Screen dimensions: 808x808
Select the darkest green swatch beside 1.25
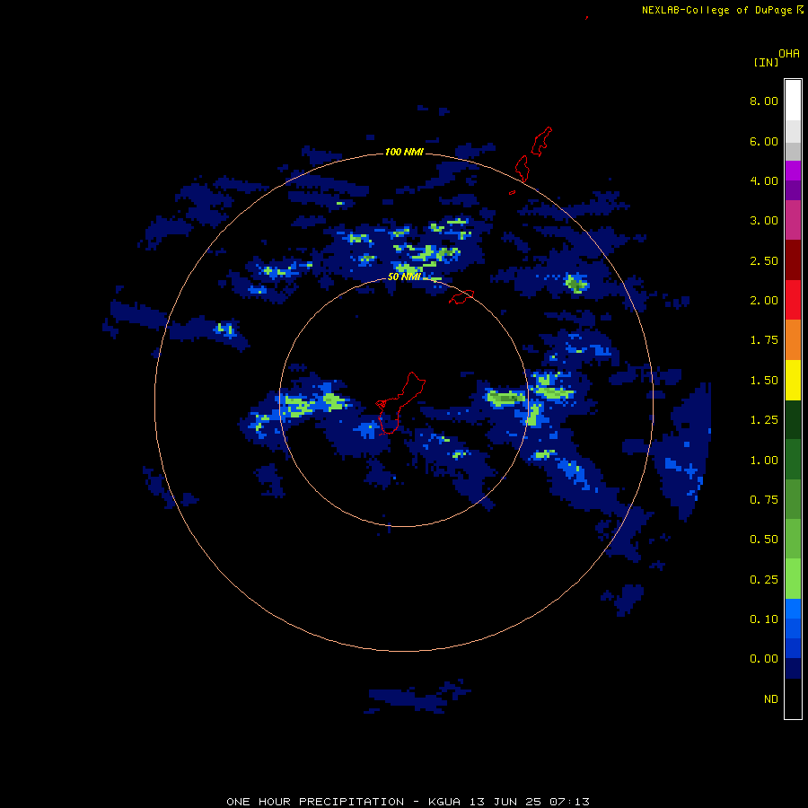(793, 419)
